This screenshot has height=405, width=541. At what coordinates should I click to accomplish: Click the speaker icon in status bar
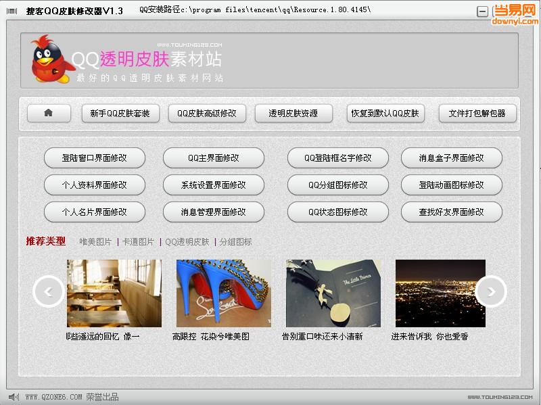click(14, 397)
